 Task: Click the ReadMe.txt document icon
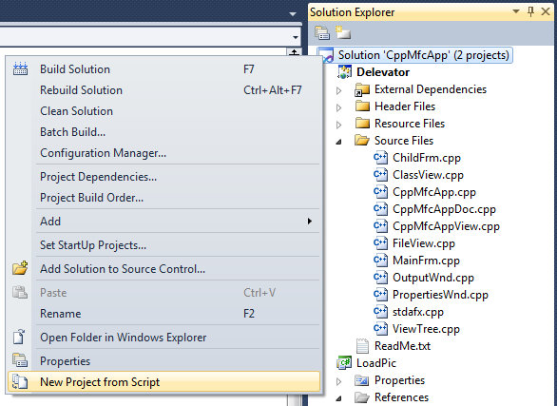(362, 345)
